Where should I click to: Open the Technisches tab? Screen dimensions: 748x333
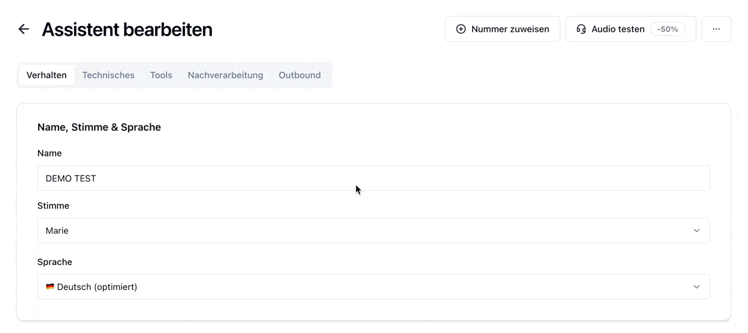click(108, 75)
